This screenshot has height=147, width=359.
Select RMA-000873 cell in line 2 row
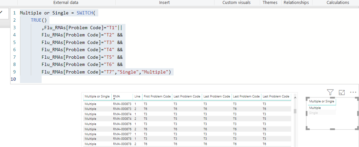[122, 109]
